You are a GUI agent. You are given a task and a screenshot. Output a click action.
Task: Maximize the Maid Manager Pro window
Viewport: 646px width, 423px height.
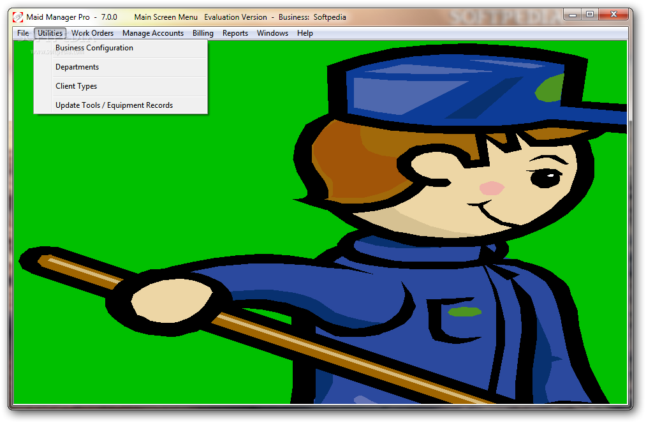[x=590, y=15]
